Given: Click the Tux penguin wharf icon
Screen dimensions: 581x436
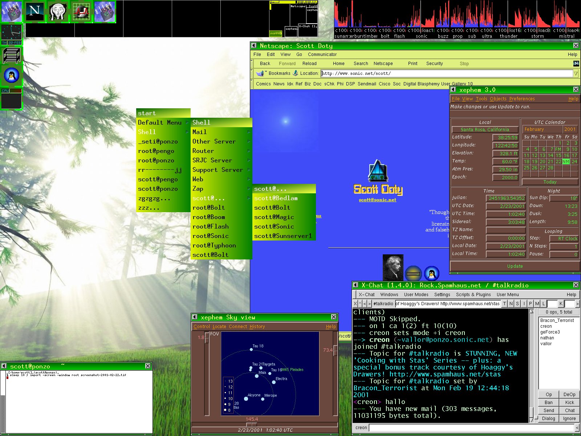Looking at the screenshot, I should pyautogui.click(x=12, y=76).
